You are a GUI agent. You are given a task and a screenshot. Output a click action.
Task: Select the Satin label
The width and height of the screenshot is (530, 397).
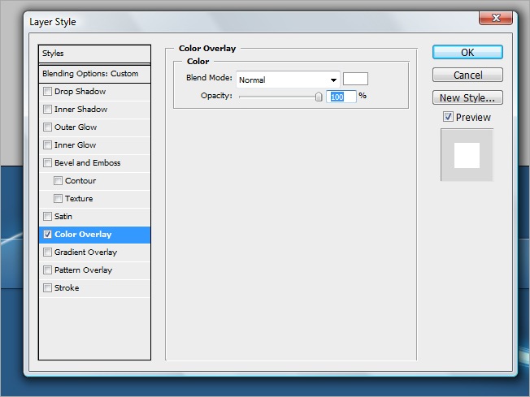tap(63, 217)
